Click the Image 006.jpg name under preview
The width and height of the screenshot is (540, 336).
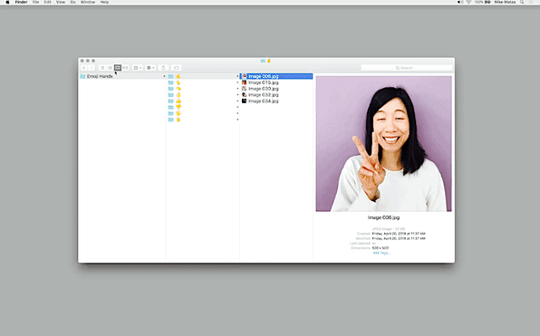pyautogui.click(x=383, y=217)
